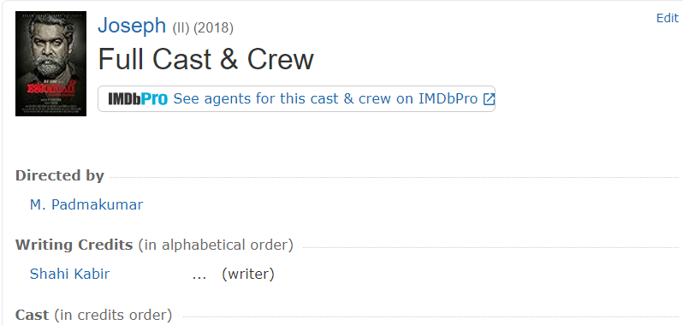The width and height of the screenshot is (683, 325).
Task: Click the Full Cast & Crew heading
Action: click(205, 60)
